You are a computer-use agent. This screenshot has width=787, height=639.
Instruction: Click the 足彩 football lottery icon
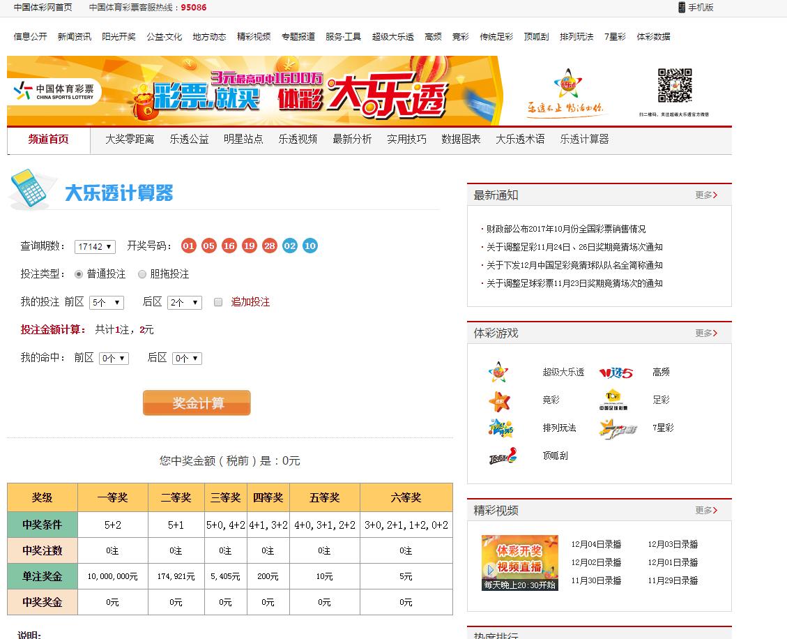pyautogui.click(x=614, y=400)
